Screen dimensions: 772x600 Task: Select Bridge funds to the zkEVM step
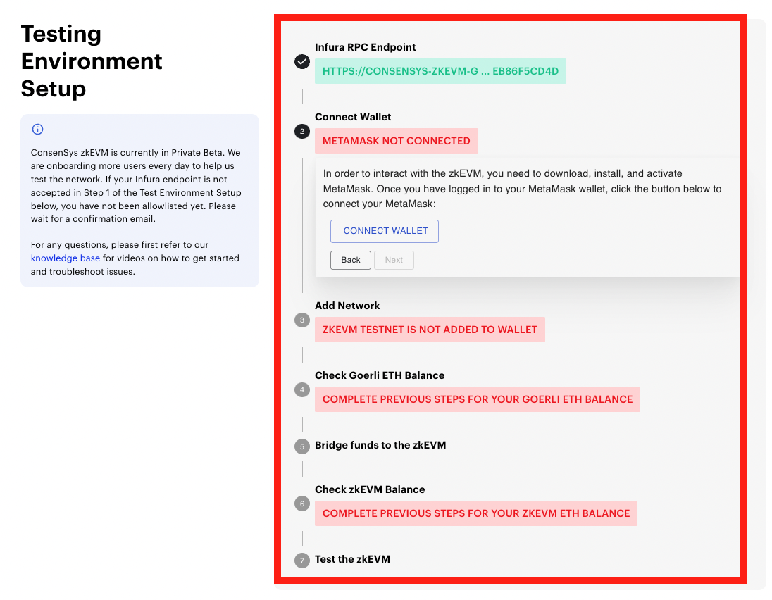(x=380, y=446)
